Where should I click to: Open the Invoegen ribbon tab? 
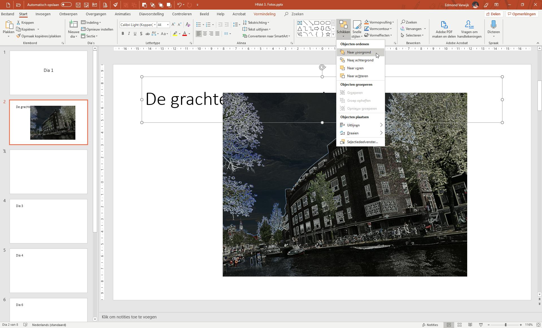pyautogui.click(x=43, y=14)
